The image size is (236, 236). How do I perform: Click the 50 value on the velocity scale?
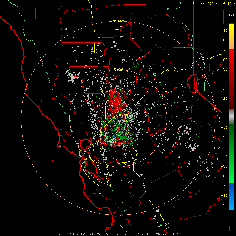coord(225,69)
